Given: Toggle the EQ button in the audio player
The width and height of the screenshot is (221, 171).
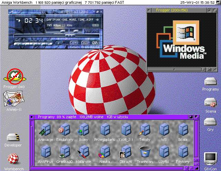Looking at the screenshot, I should tap(88, 31).
